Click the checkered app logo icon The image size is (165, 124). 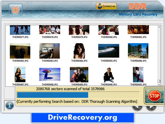[16, 10]
